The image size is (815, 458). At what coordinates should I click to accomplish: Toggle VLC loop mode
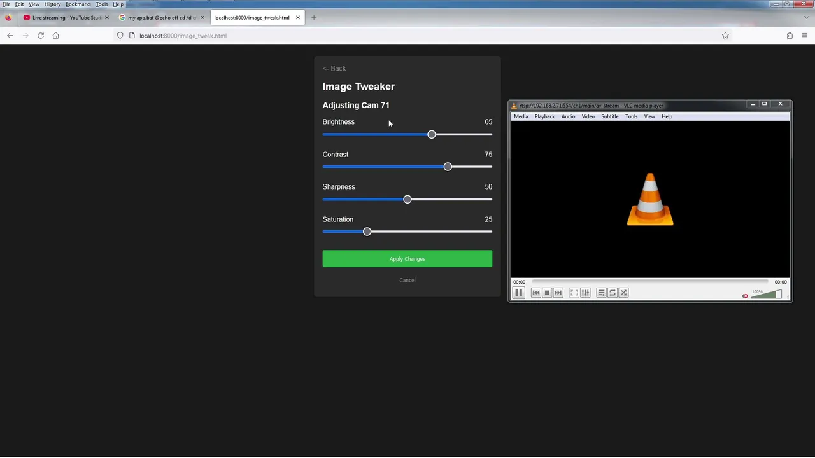click(x=613, y=293)
